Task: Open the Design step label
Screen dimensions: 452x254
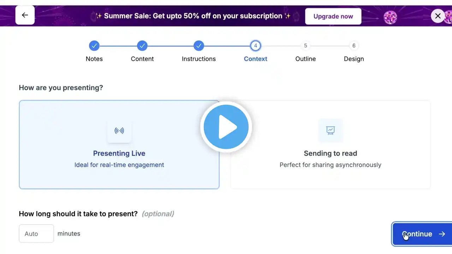Action: click(354, 59)
